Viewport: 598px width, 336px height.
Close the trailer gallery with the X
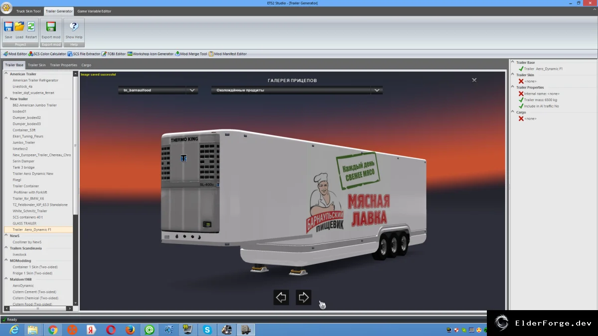point(474,80)
